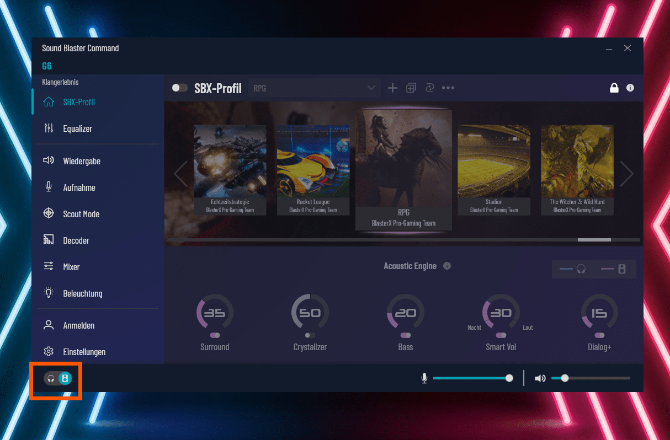
Task: Click the profile carousel scrollbar thumb
Action: pos(594,240)
